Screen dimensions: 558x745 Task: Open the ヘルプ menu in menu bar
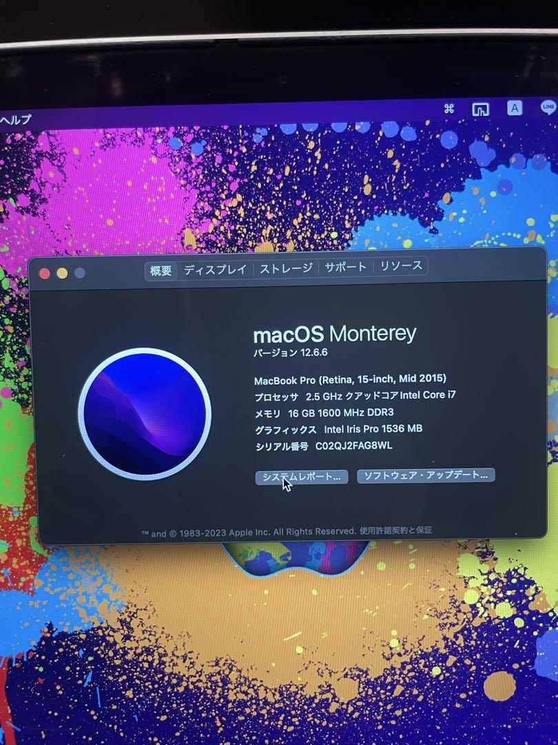[15, 119]
